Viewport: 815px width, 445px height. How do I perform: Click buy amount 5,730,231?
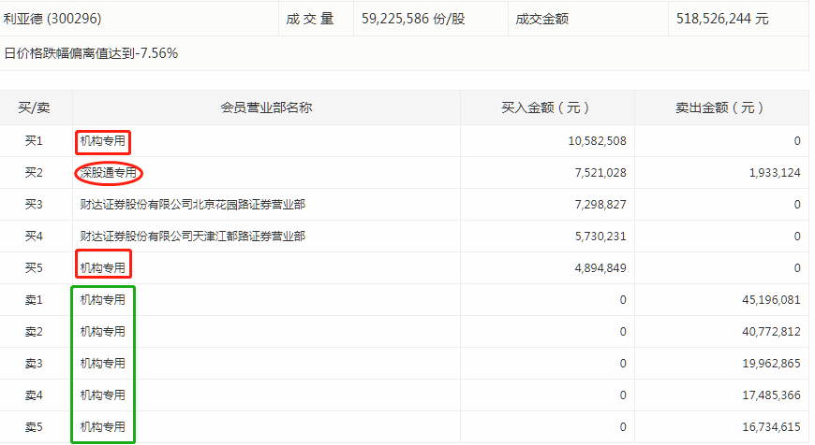tap(600, 237)
